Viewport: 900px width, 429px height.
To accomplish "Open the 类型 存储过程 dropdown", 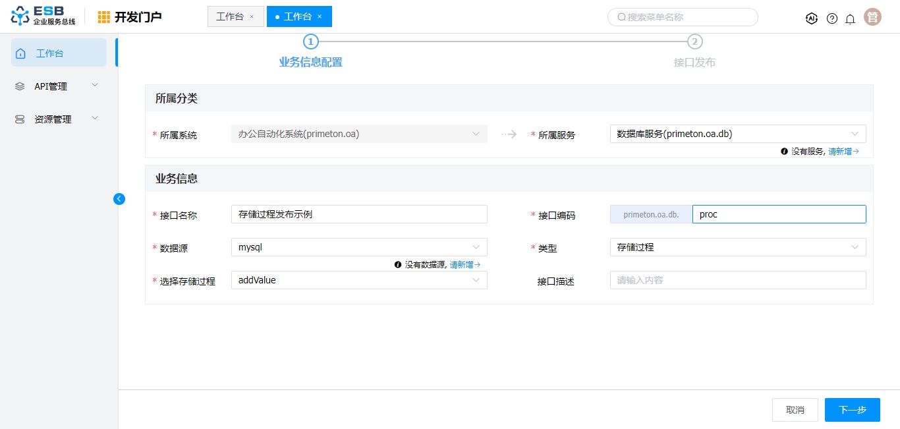I will [x=737, y=247].
